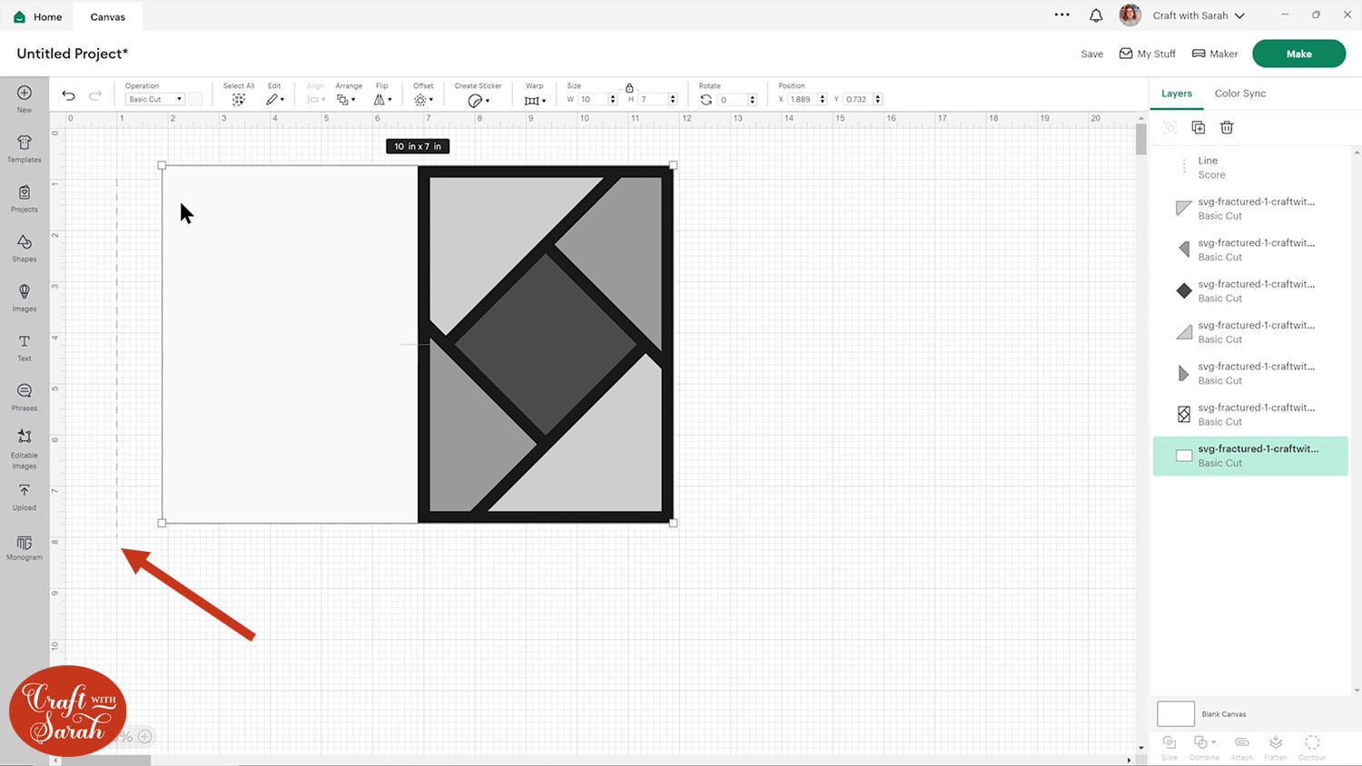Open the Templates panel
The image size is (1362, 766).
point(25,148)
